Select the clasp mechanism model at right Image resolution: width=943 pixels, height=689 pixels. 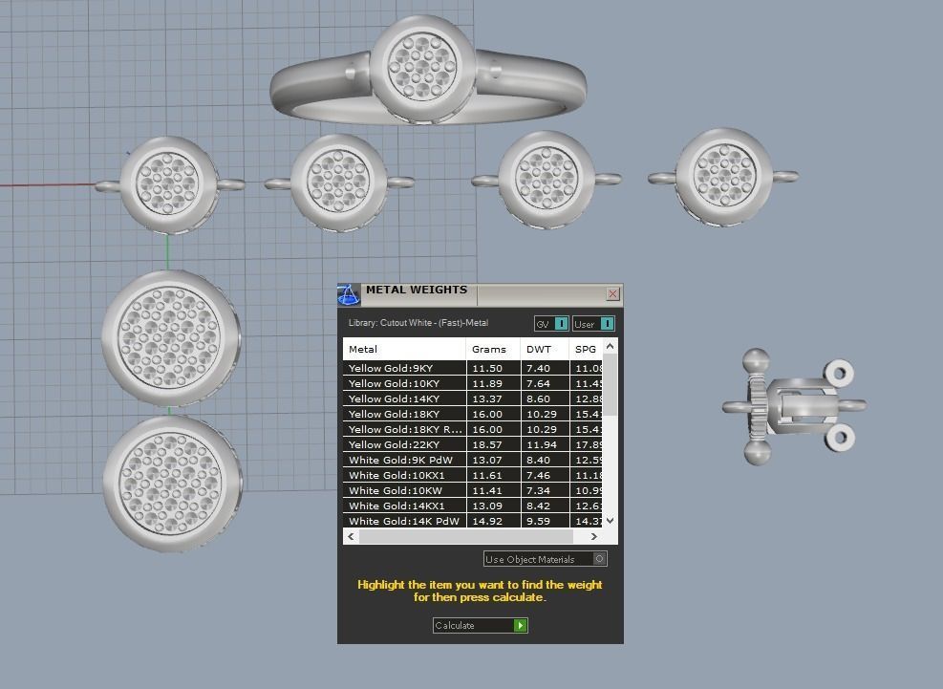click(794, 406)
